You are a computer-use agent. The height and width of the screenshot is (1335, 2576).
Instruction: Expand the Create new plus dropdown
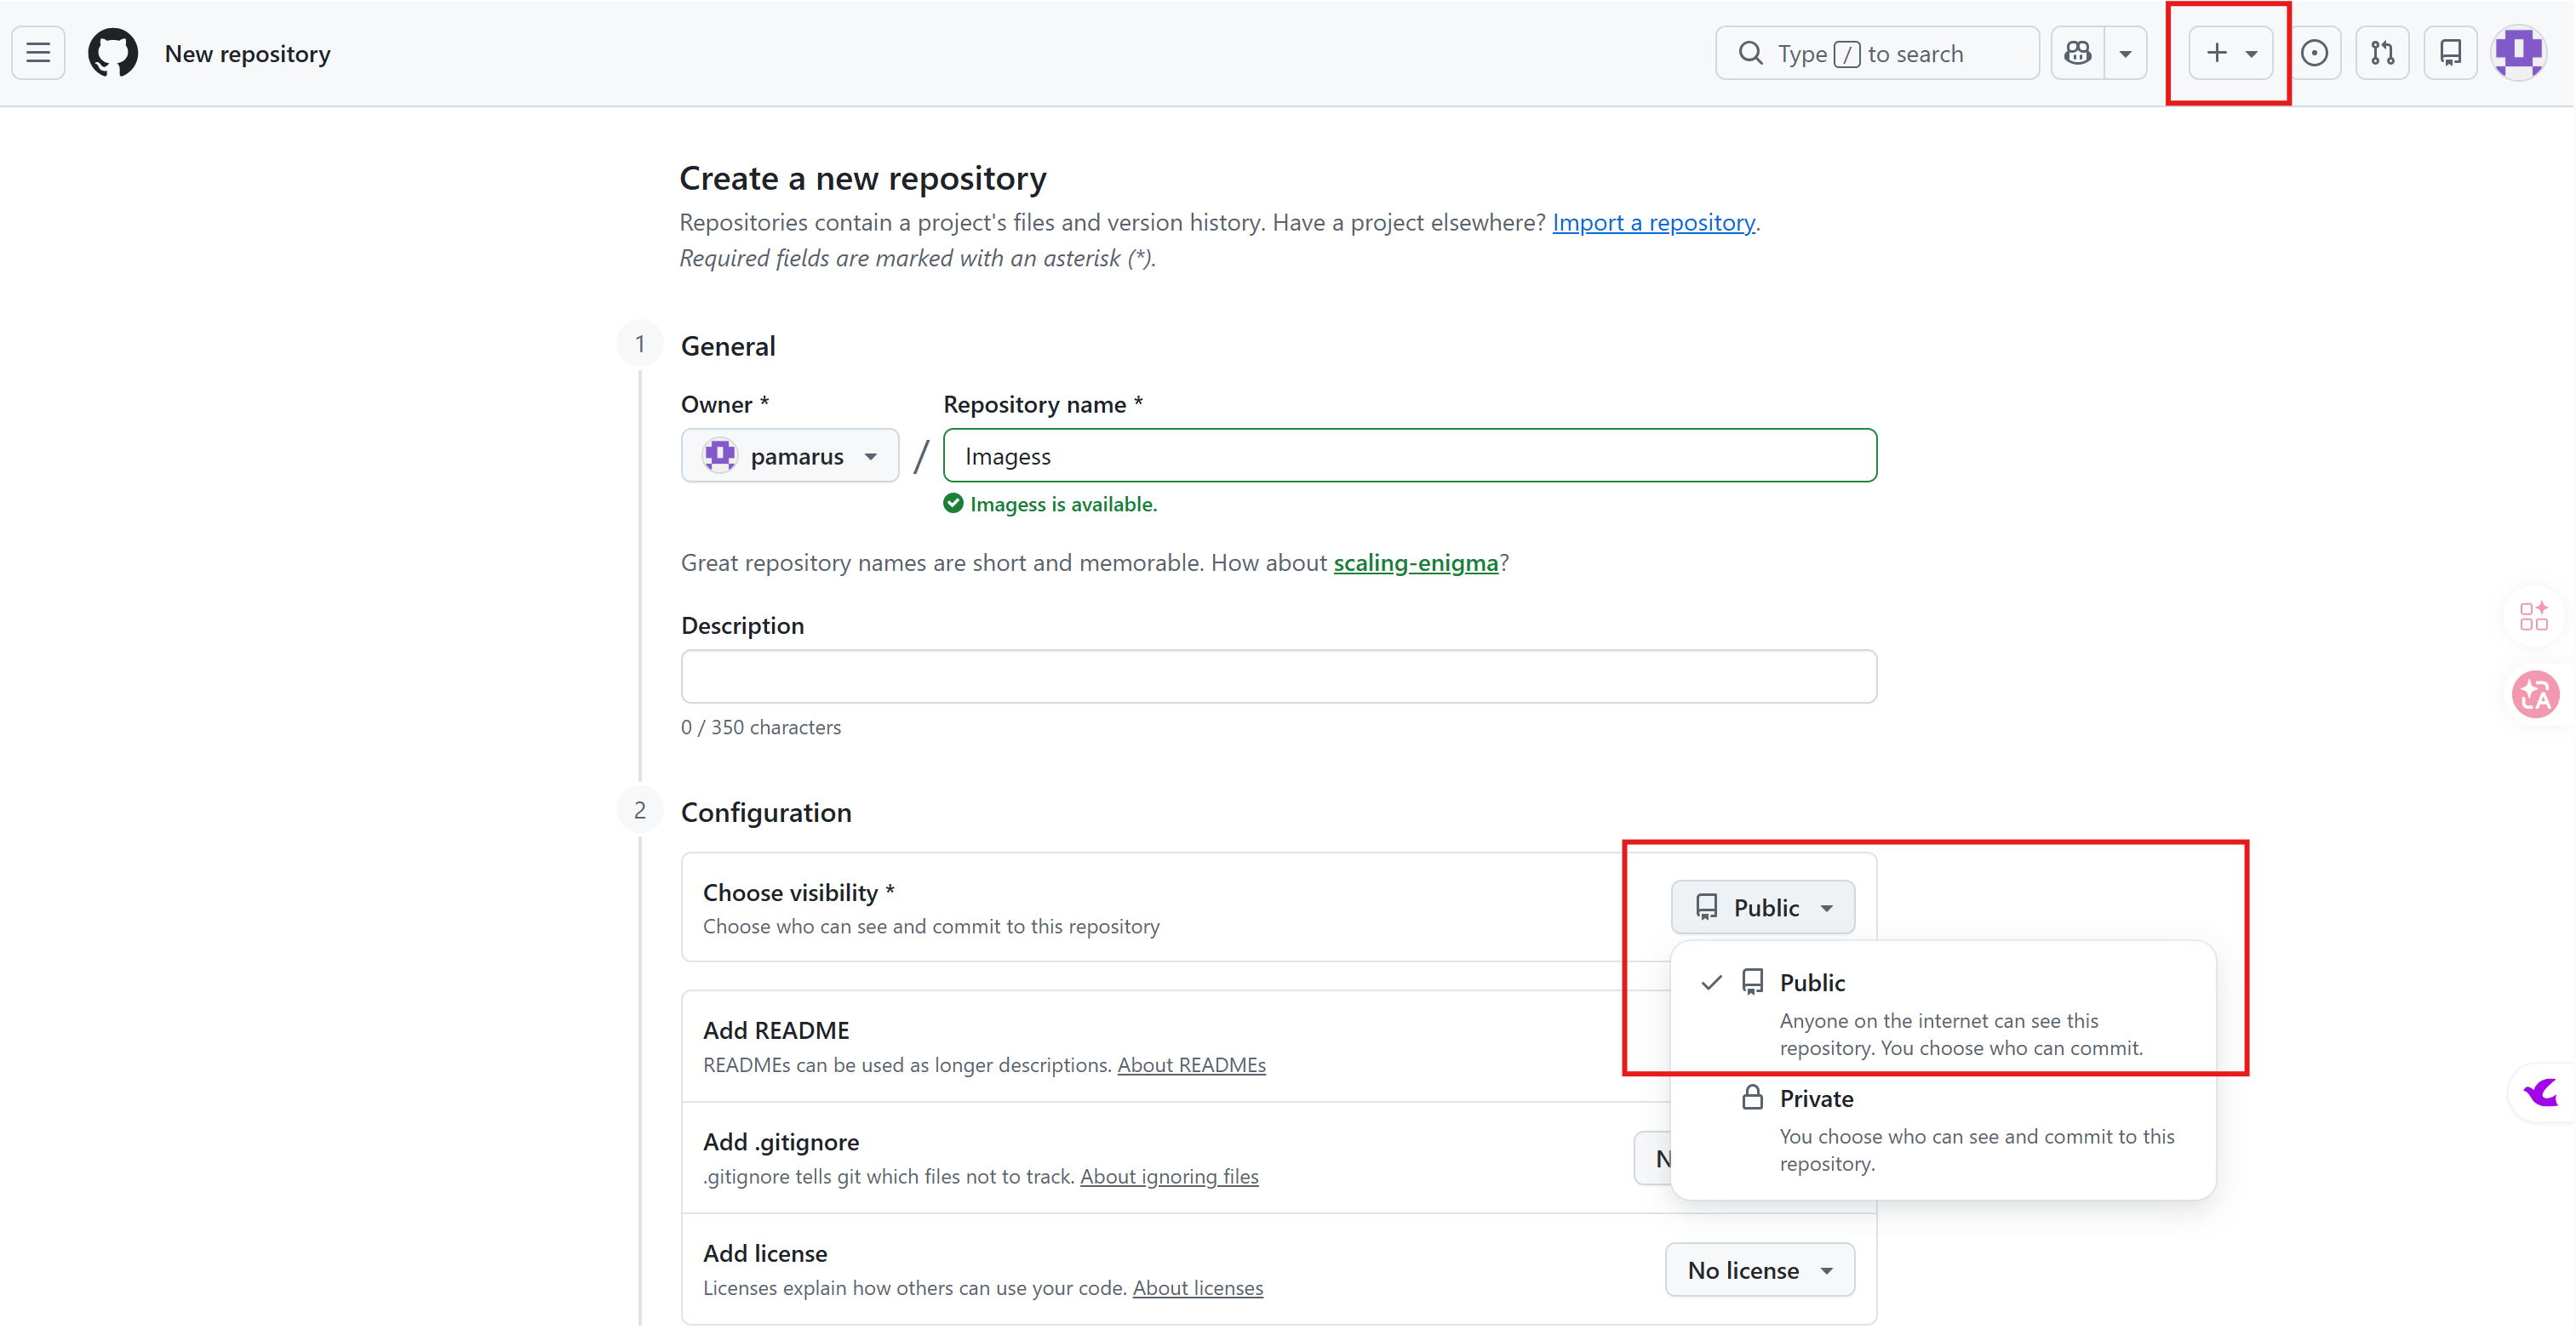pos(2230,53)
